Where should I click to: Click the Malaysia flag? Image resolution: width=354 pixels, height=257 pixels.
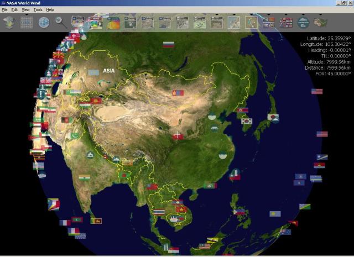click(205, 246)
